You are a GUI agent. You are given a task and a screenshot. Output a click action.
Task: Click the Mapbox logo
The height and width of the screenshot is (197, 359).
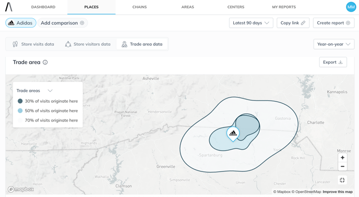[21, 189]
